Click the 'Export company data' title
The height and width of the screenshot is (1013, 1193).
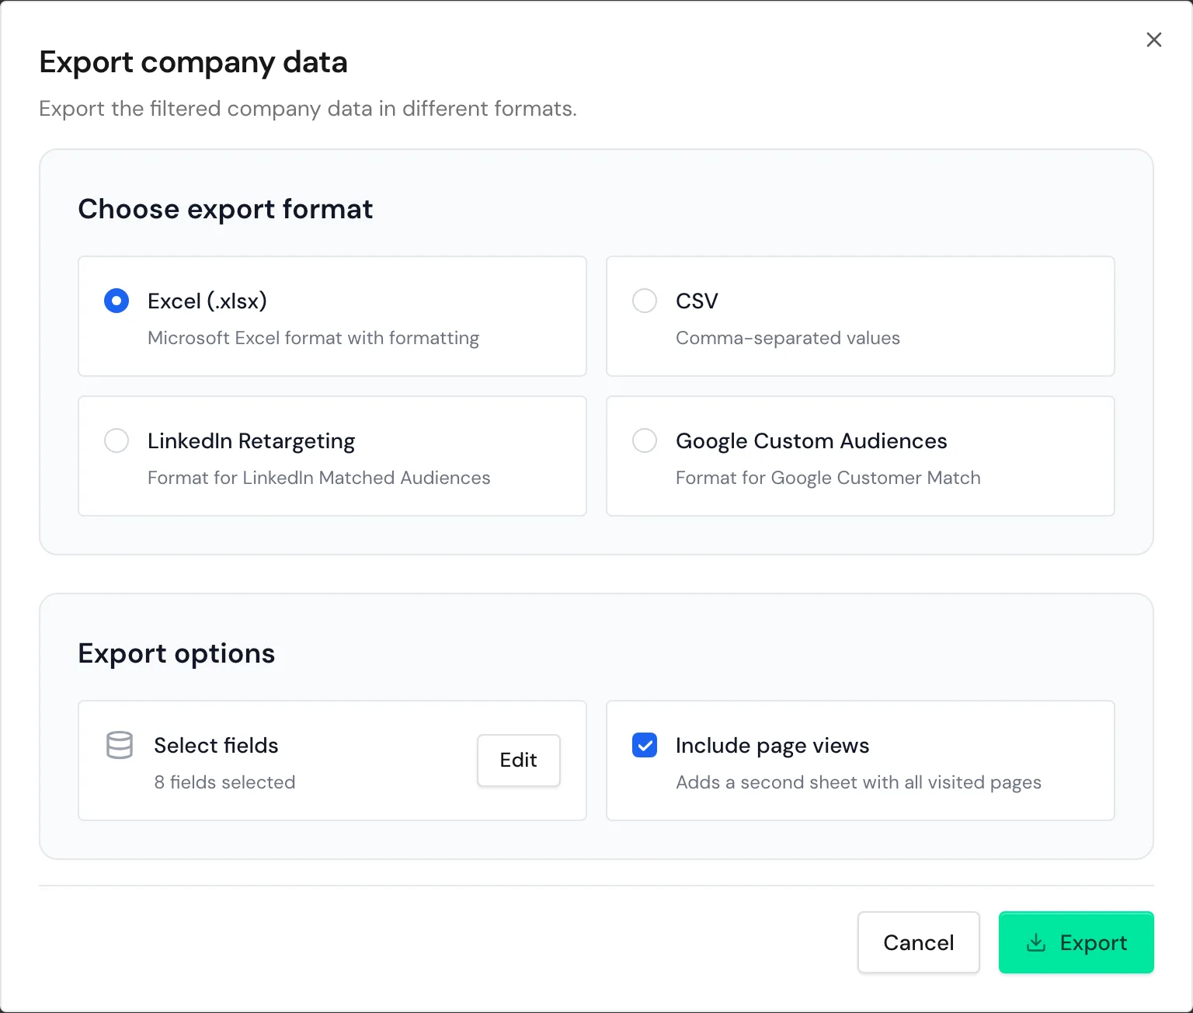click(x=193, y=62)
